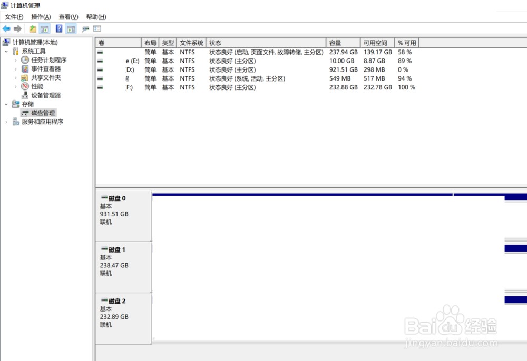Viewport: 527px width, 361px height.
Task: Click the 139.17 GB free space cell
Action: (x=378, y=52)
